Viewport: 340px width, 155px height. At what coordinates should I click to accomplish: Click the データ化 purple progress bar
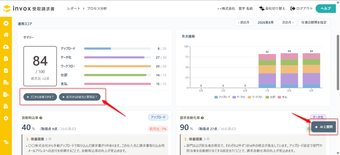click(118, 58)
